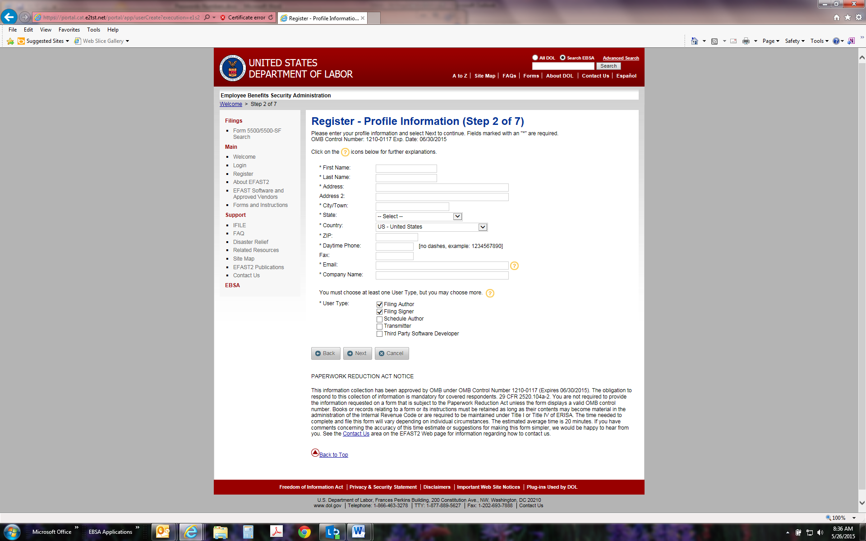The image size is (866, 541).
Task: Open the Safety toolbar dropdown
Action: pyautogui.click(x=794, y=41)
